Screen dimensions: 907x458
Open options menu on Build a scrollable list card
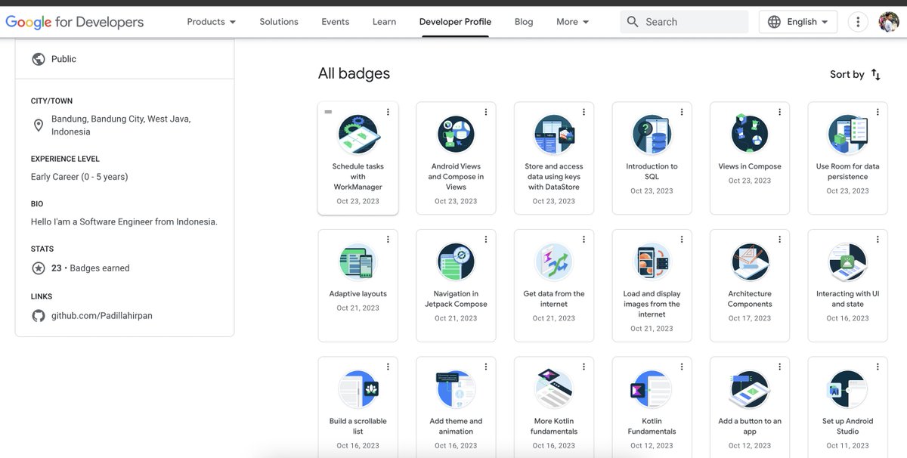(x=388, y=367)
